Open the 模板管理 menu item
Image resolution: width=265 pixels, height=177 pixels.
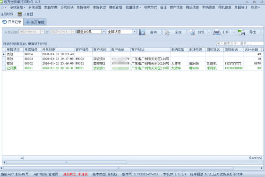point(116,7)
